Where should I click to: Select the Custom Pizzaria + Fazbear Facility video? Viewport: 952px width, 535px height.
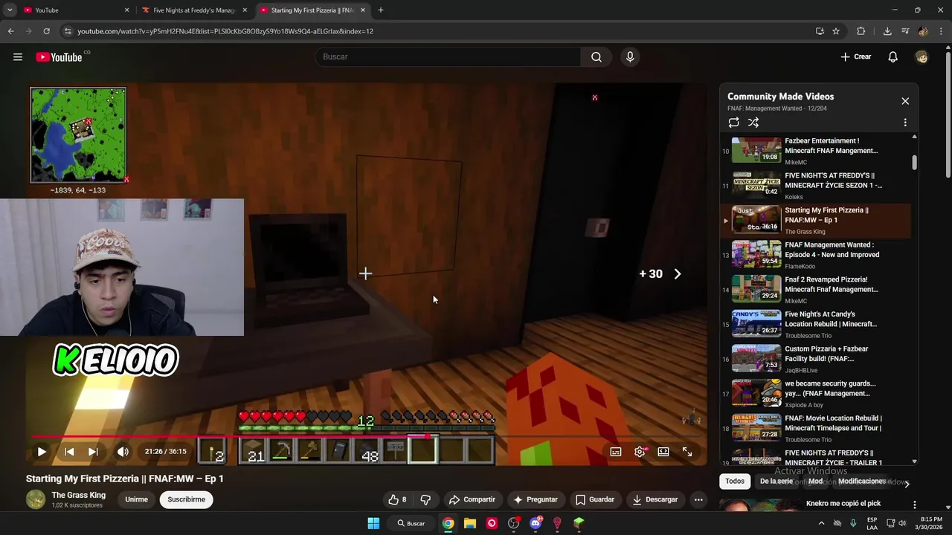(x=816, y=359)
